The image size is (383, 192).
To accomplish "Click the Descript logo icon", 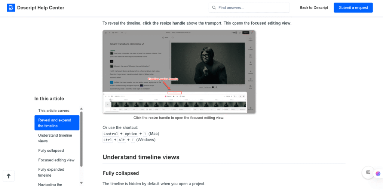I will point(11,7).
